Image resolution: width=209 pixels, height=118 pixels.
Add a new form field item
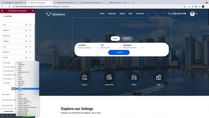pyautogui.click(x=14, y=89)
